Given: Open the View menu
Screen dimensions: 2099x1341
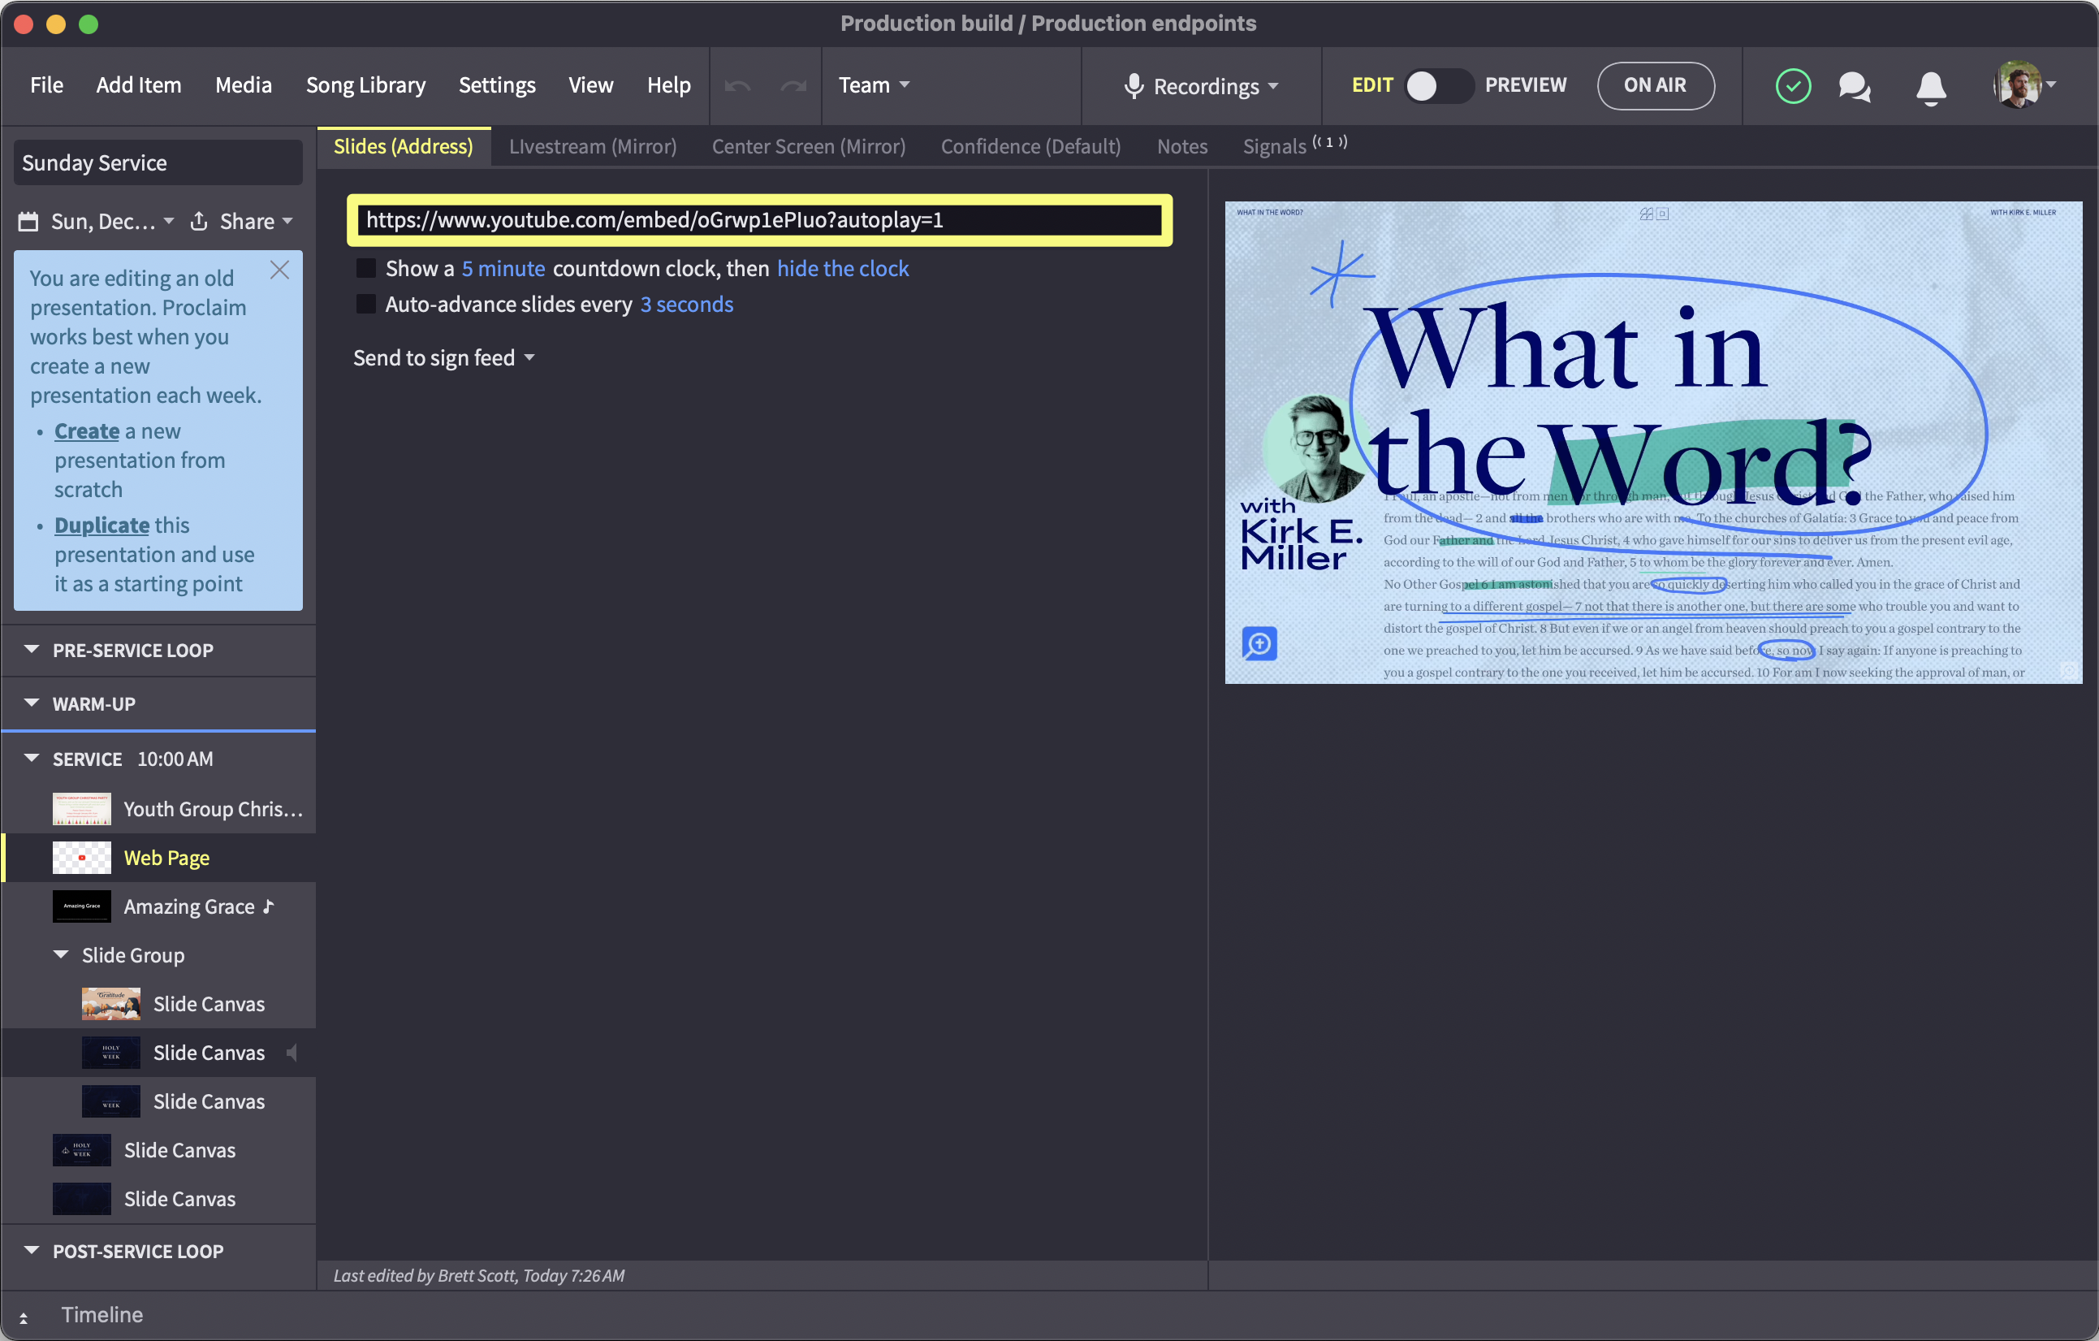Looking at the screenshot, I should (x=591, y=84).
